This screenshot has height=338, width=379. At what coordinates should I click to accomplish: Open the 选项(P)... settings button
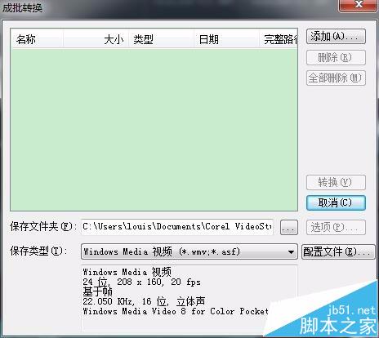coord(336,227)
